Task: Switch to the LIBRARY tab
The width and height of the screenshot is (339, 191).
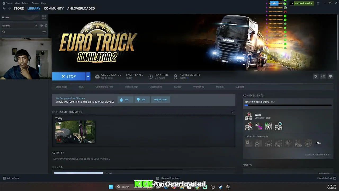Action: click(x=34, y=8)
